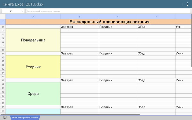This screenshot has width=192, height=120.
Task: Click the Завтрак cell in row 2
Action: [x=80, y=27]
